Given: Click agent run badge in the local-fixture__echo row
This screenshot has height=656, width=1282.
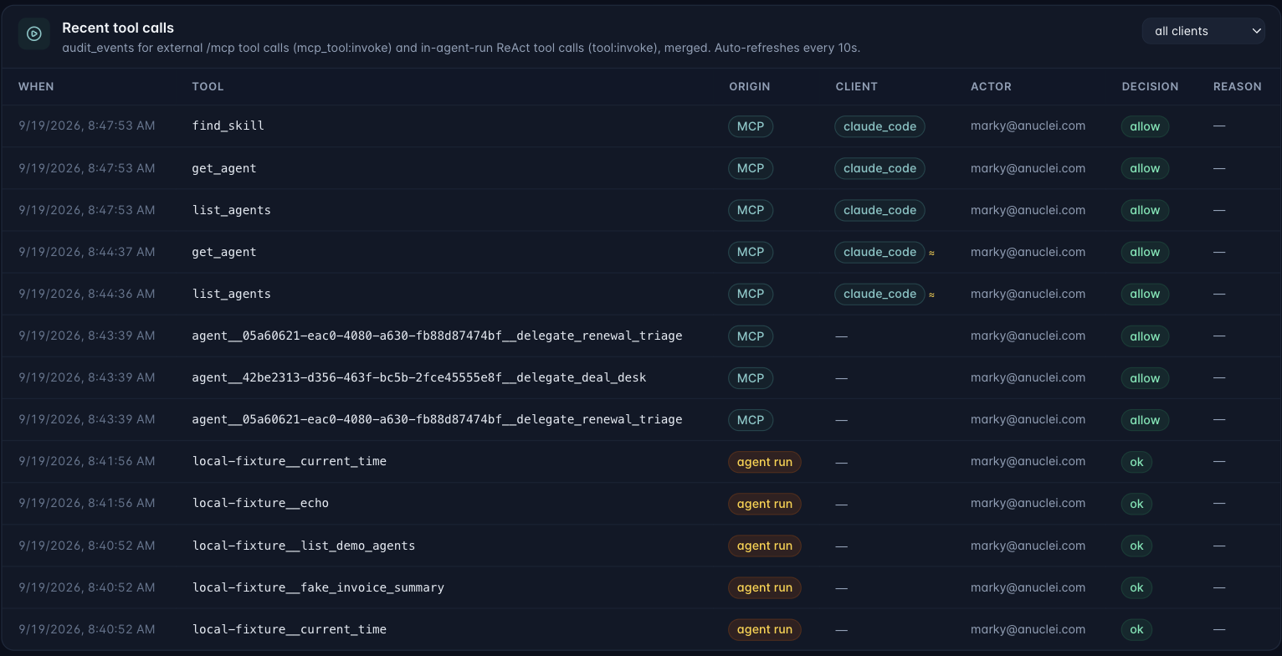Looking at the screenshot, I should (x=765, y=504).
